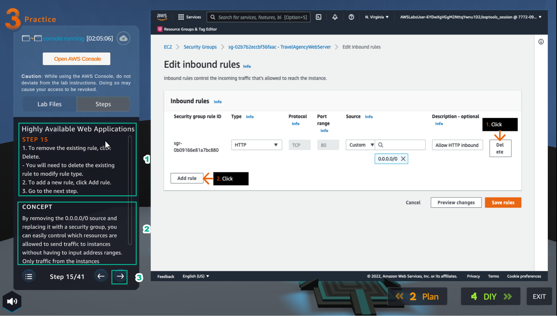This screenshot has width=557, height=316.
Task: Open the TravelAgencyWebServer security group breadcrumb
Action: coord(279,47)
